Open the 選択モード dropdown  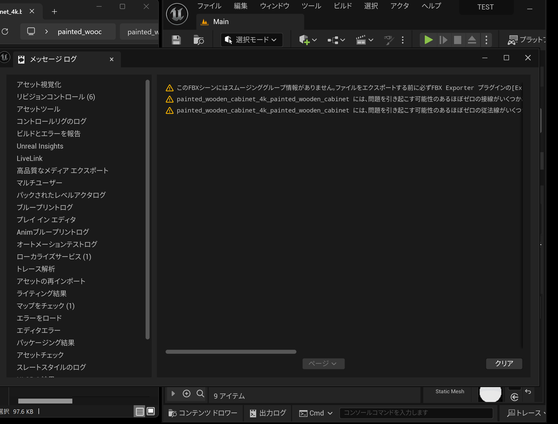click(252, 40)
